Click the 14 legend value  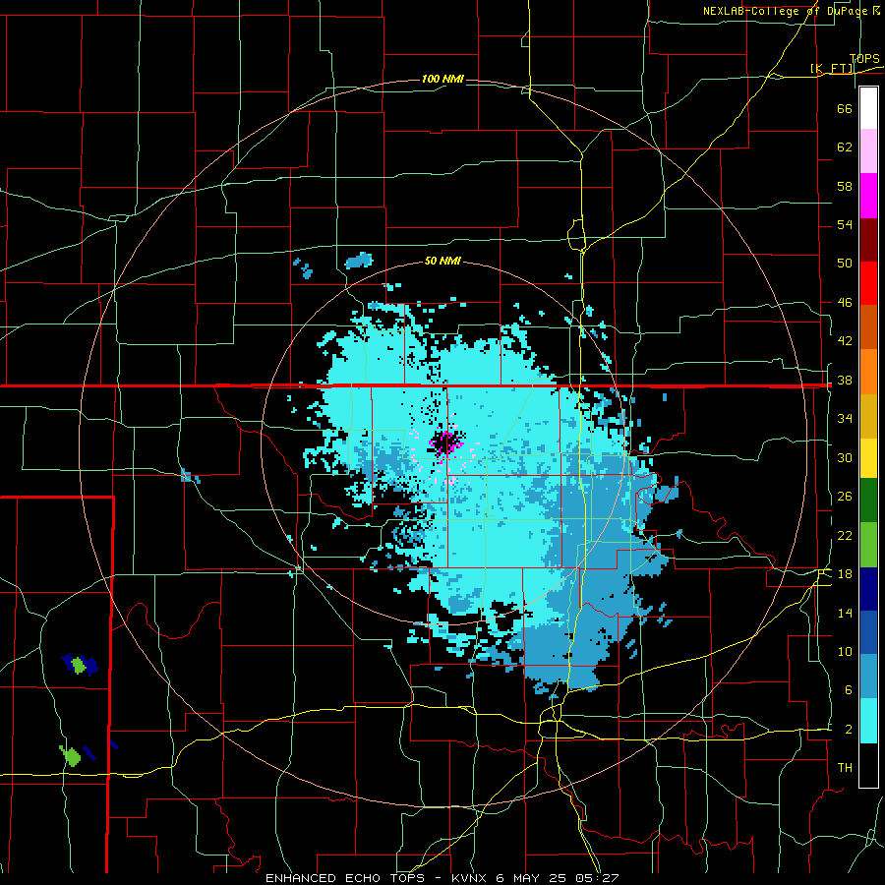pos(845,613)
